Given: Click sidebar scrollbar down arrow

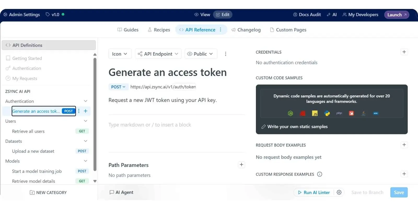Looking at the screenshot, I should pos(95,181).
